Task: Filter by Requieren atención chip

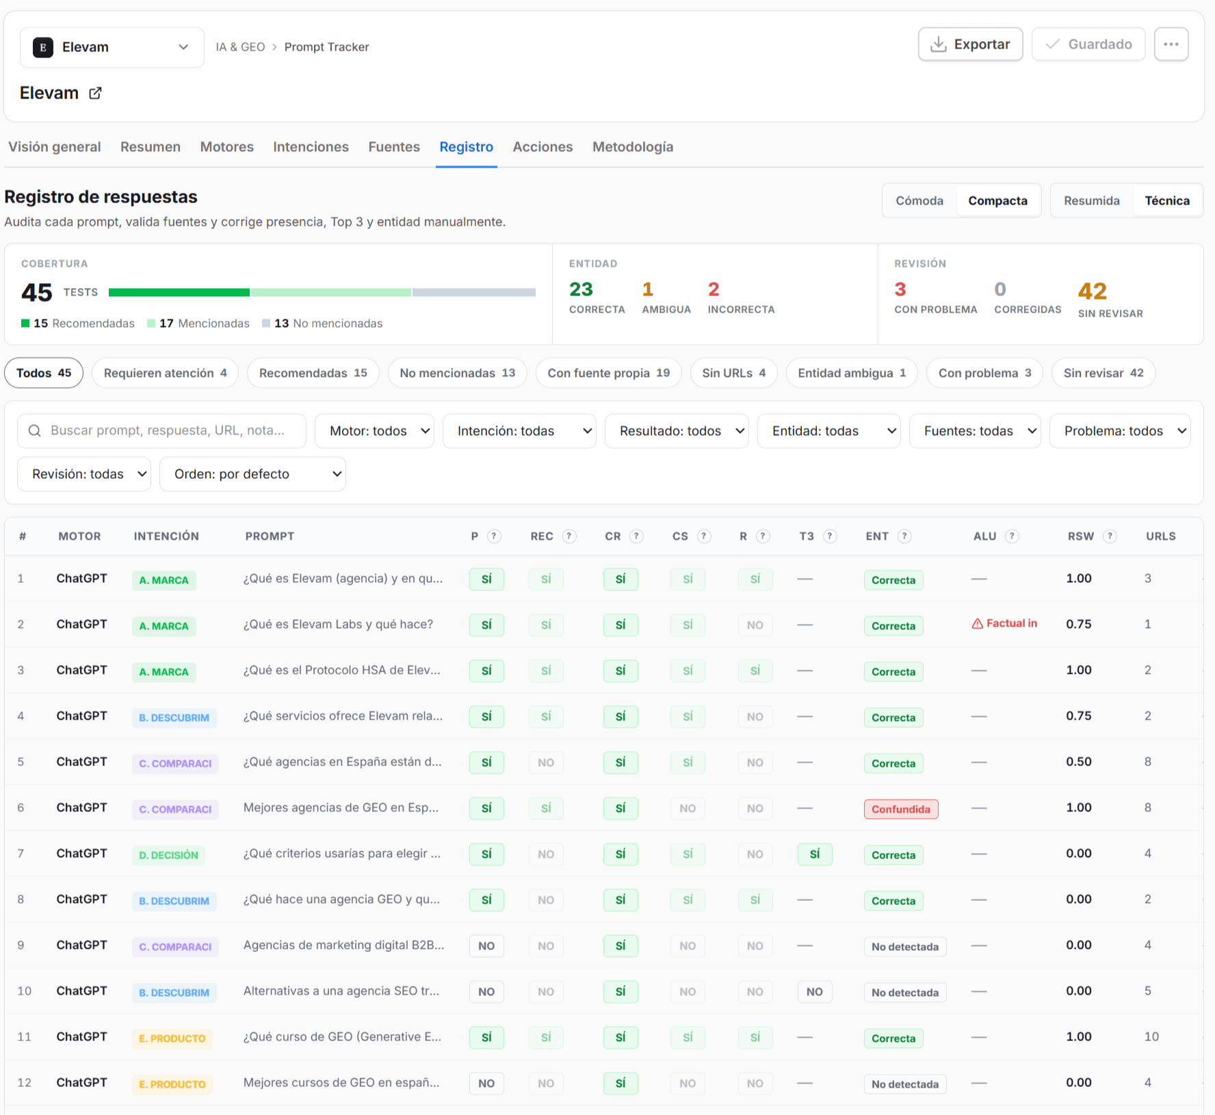Action: pyautogui.click(x=165, y=373)
